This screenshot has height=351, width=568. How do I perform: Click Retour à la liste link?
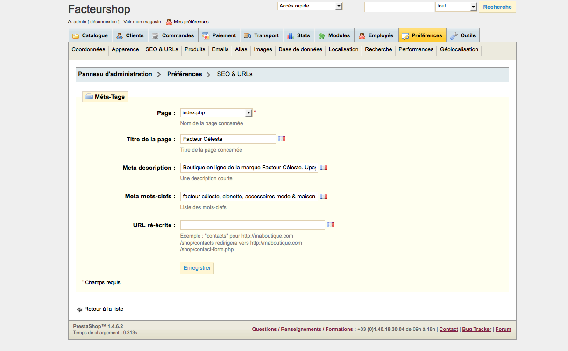[104, 309]
